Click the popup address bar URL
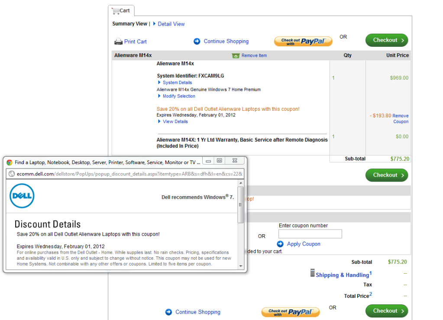Viewport: 443px width, 320px height. (129, 174)
